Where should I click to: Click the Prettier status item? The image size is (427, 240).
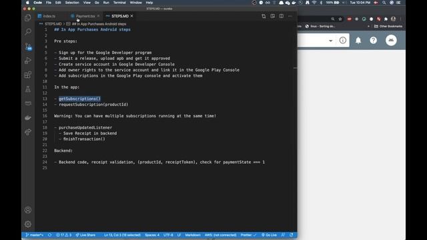[248, 235]
